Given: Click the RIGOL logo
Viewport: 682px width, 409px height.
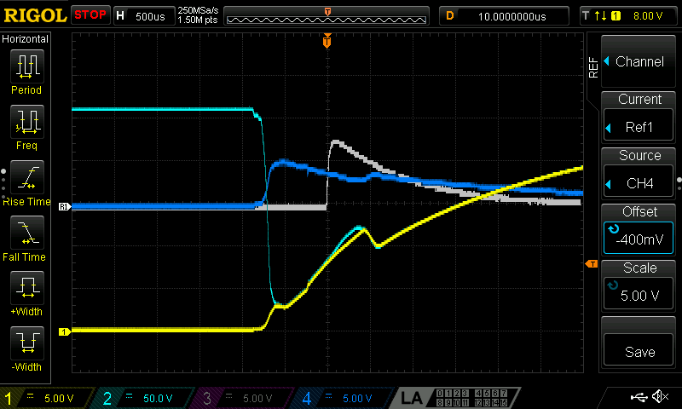Looking at the screenshot, I should click(35, 15).
